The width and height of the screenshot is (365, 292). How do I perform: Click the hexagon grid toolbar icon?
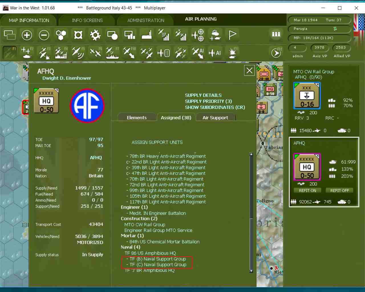tap(61, 35)
